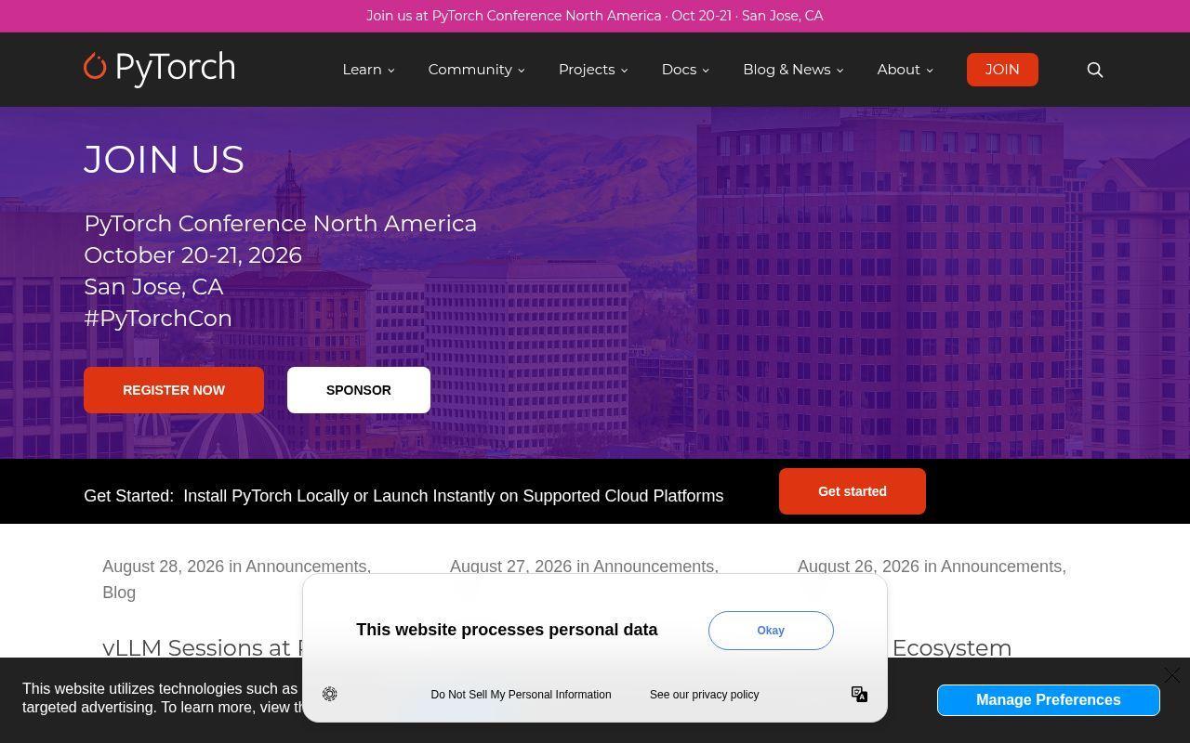Click This website processes personal data heading
This screenshot has height=743, width=1190.
point(507,630)
